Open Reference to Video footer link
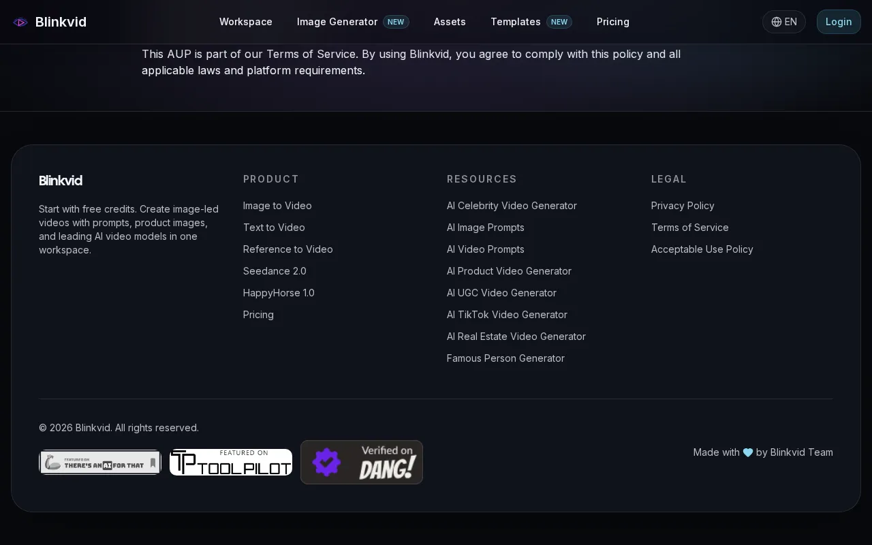The image size is (872, 545). pos(288,249)
